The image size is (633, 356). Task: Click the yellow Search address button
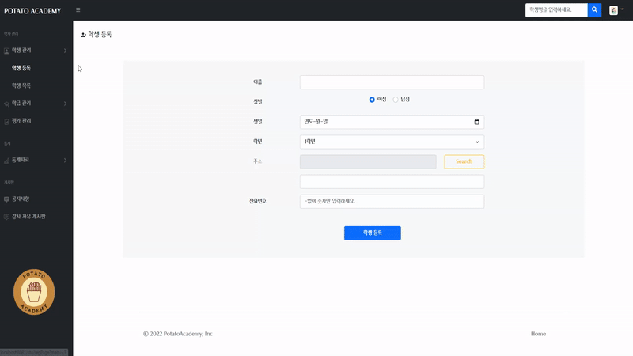tap(464, 161)
